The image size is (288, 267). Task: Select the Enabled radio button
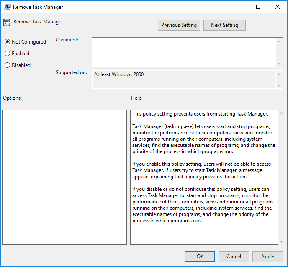[x=8, y=54]
